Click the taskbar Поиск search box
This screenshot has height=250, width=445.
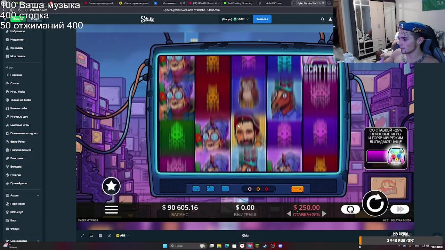[x=187, y=246]
